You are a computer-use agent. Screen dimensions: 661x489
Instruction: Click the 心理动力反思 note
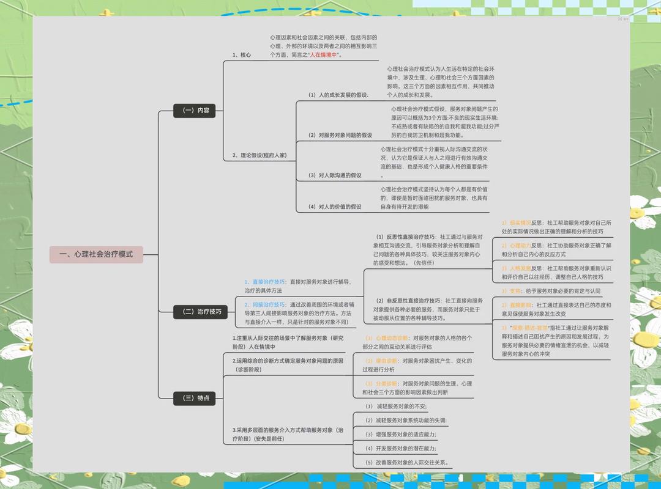(x=556, y=250)
